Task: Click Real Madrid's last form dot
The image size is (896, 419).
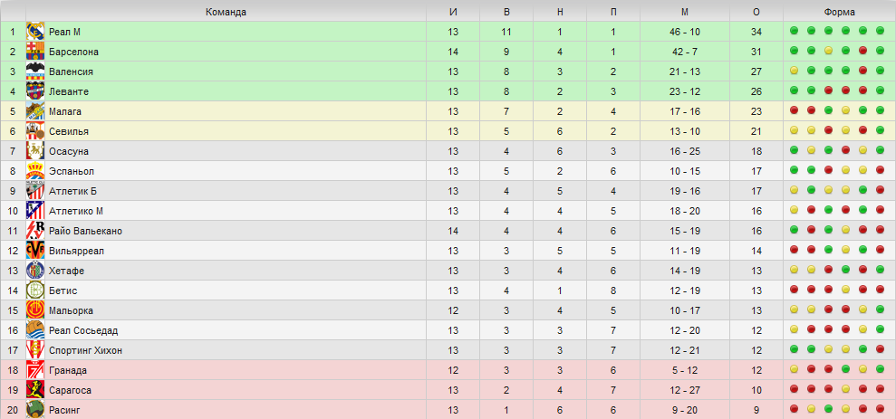Action: (x=880, y=32)
